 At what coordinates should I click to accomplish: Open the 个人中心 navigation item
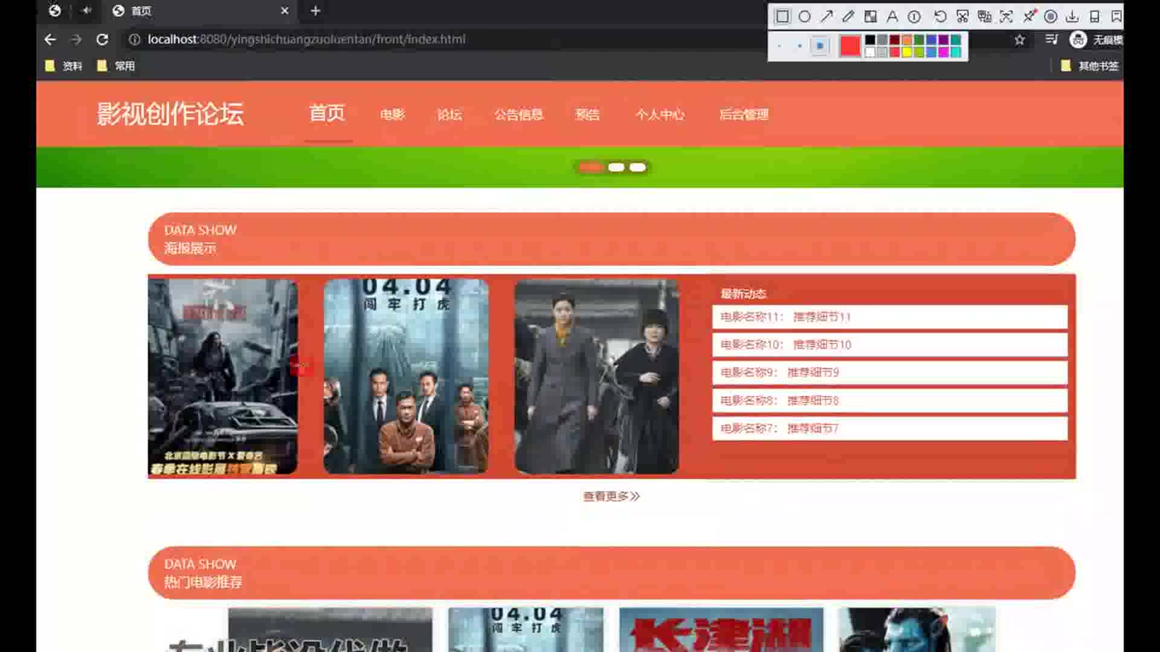point(660,115)
